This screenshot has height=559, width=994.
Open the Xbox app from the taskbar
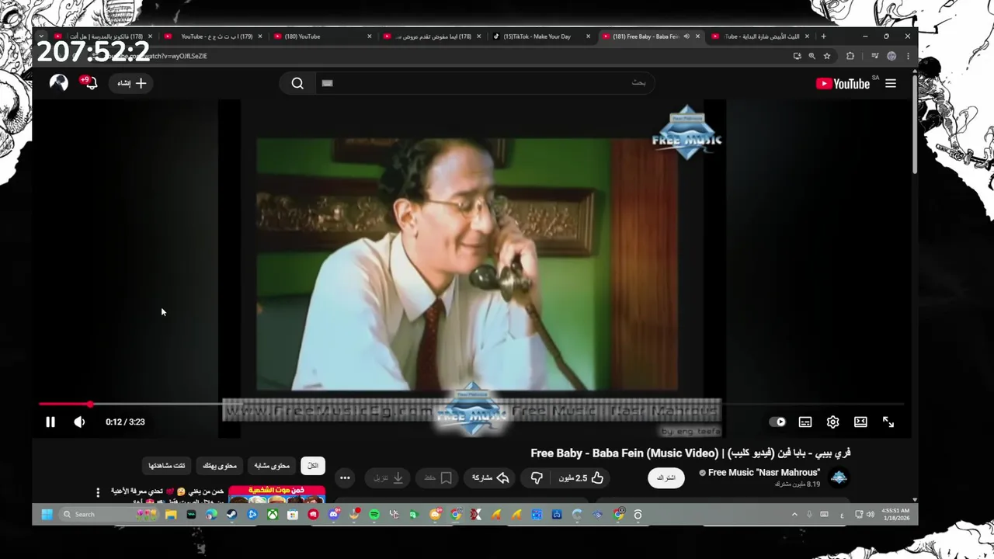(273, 514)
